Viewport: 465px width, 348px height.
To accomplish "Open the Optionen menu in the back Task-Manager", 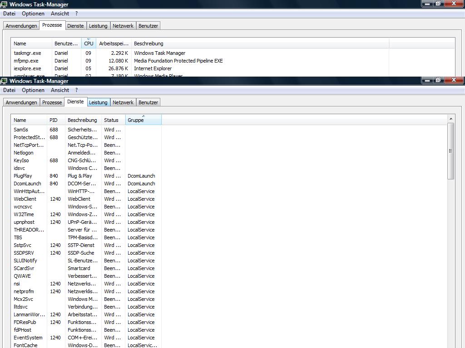I will pyautogui.click(x=33, y=13).
